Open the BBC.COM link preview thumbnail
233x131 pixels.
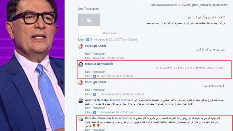tap(89, 25)
